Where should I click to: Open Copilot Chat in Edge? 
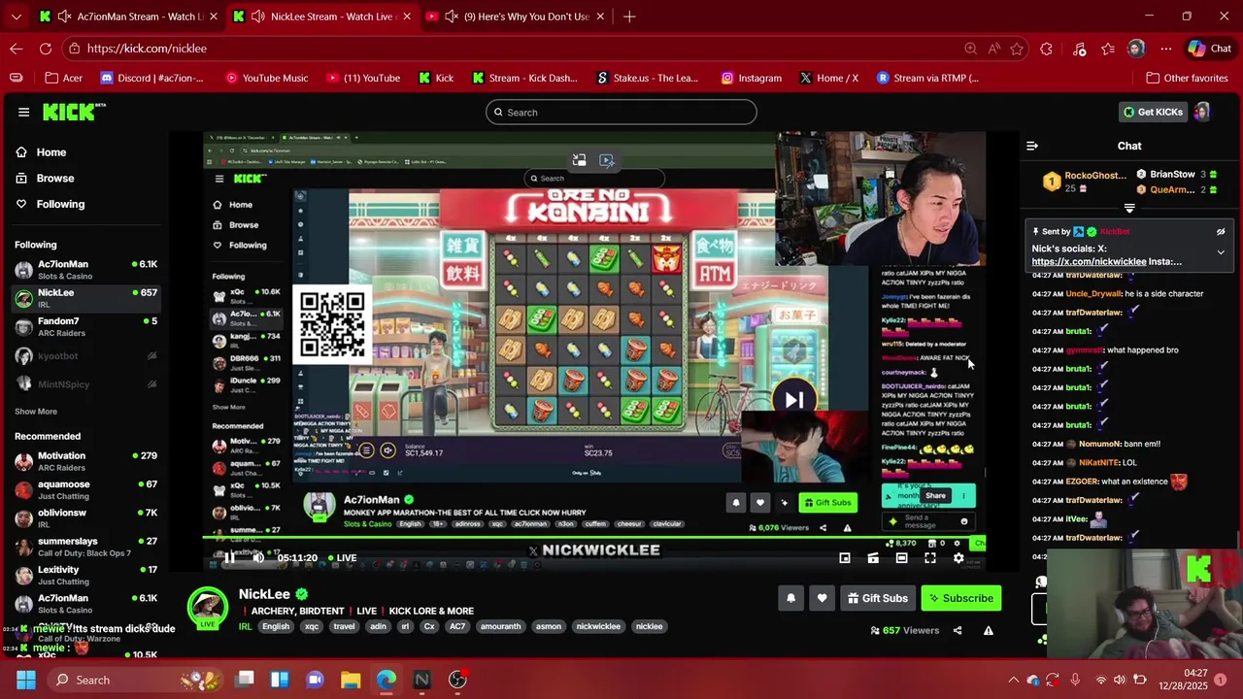1209,49
